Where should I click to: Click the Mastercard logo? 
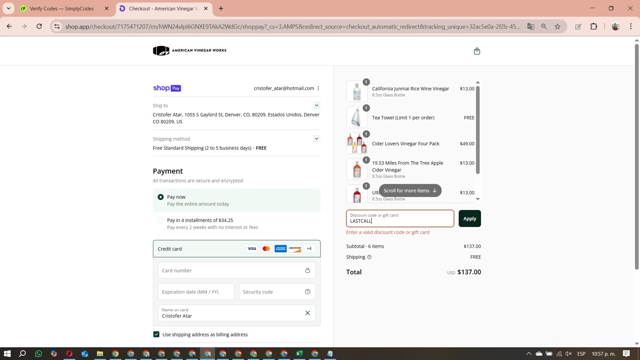point(266,249)
